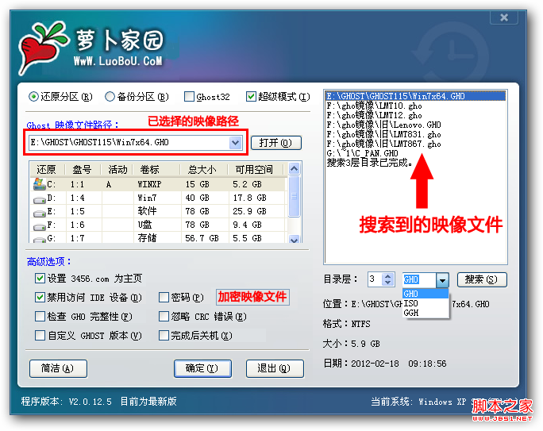Click the C: drive Windows icon
The width and height of the screenshot is (543, 431).
pos(40,184)
